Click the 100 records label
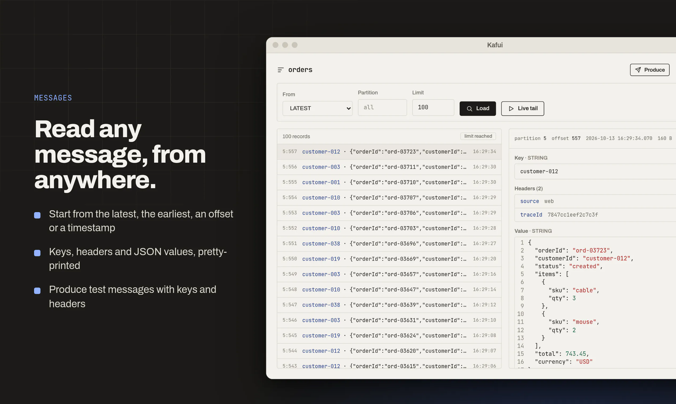 [296, 136]
